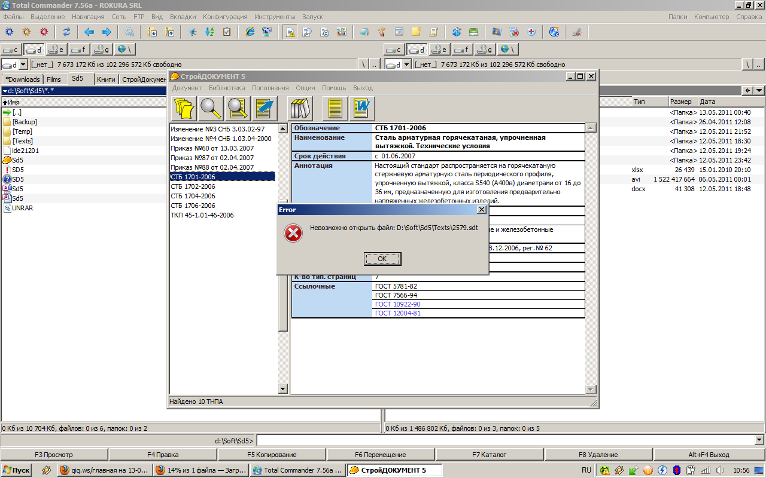Open right panel directory history dropdown arrow

pos(759,90)
